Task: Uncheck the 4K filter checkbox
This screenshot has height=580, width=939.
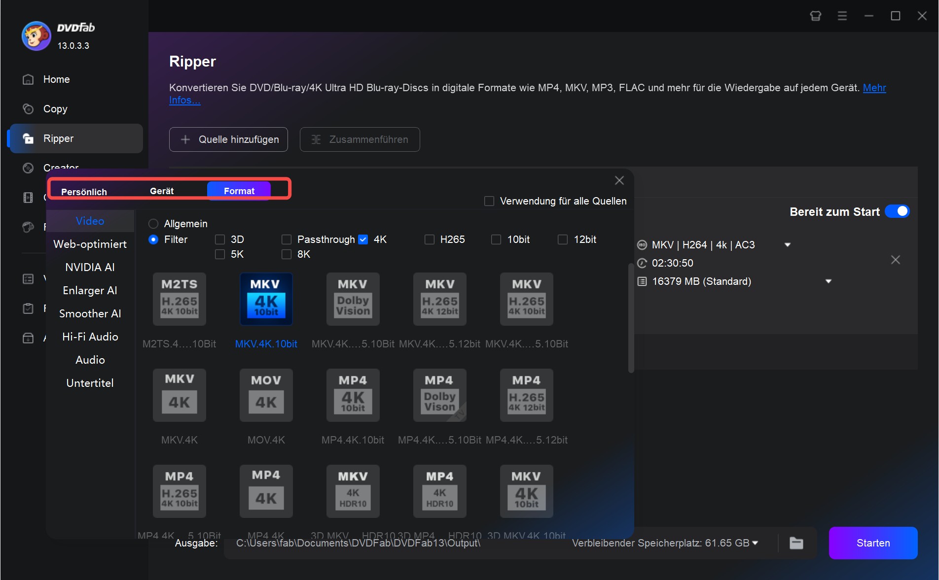Action: [363, 239]
